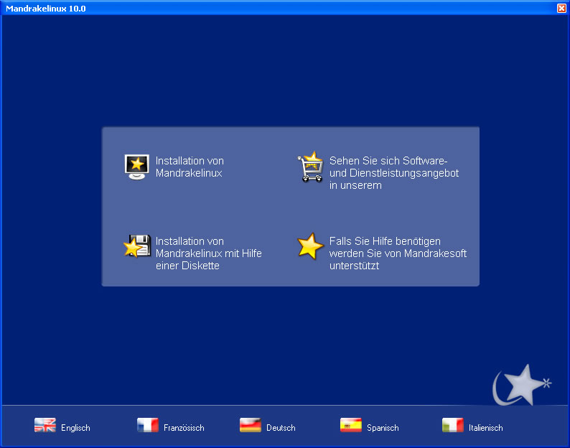Switch language to Italienisch
The width and height of the screenshot is (570, 448).
[486, 428]
